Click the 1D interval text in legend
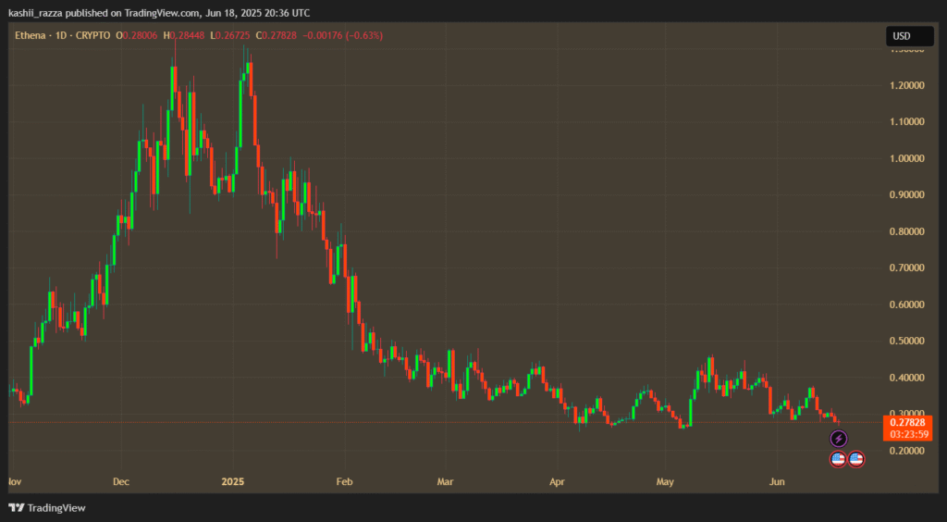This screenshot has height=522, width=947. click(x=59, y=36)
